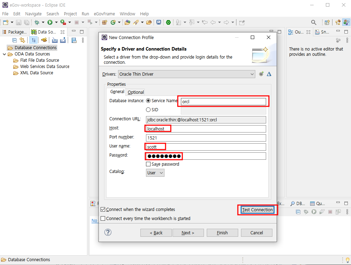Image resolution: width=351 pixels, height=265 pixels.
Task: Uncheck Connect when the wizard completes
Action: (x=103, y=209)
